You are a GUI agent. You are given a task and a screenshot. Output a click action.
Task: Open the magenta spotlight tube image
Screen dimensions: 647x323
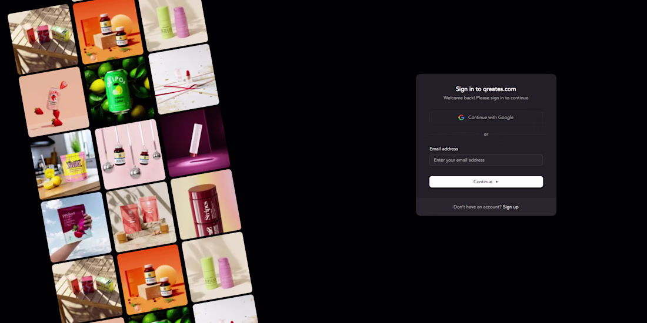click(x=195, y=142)
